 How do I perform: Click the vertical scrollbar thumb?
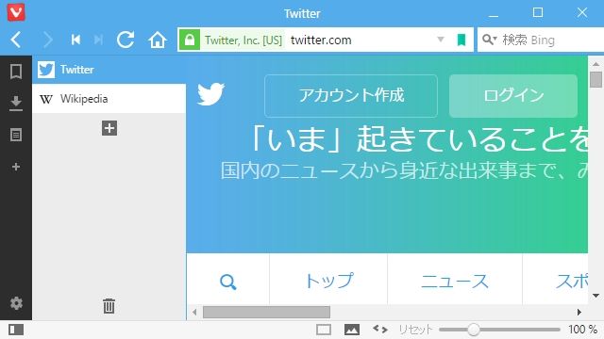click(596, 79)
